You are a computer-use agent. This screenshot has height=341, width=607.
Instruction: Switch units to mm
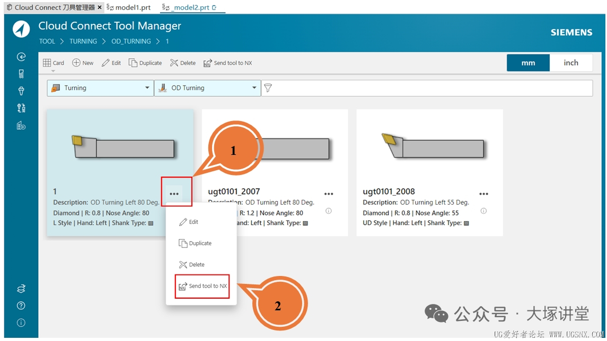pos(528,63)
